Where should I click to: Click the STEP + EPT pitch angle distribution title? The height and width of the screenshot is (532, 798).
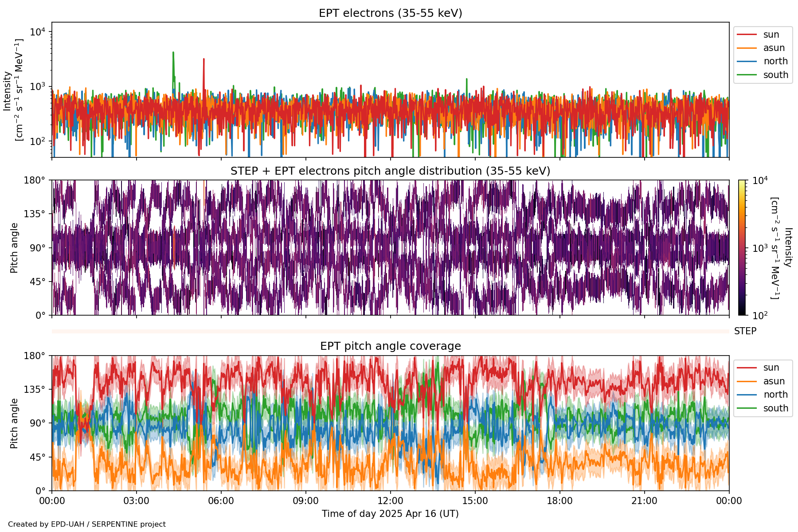pyautogui.click(x=390, y=171)
